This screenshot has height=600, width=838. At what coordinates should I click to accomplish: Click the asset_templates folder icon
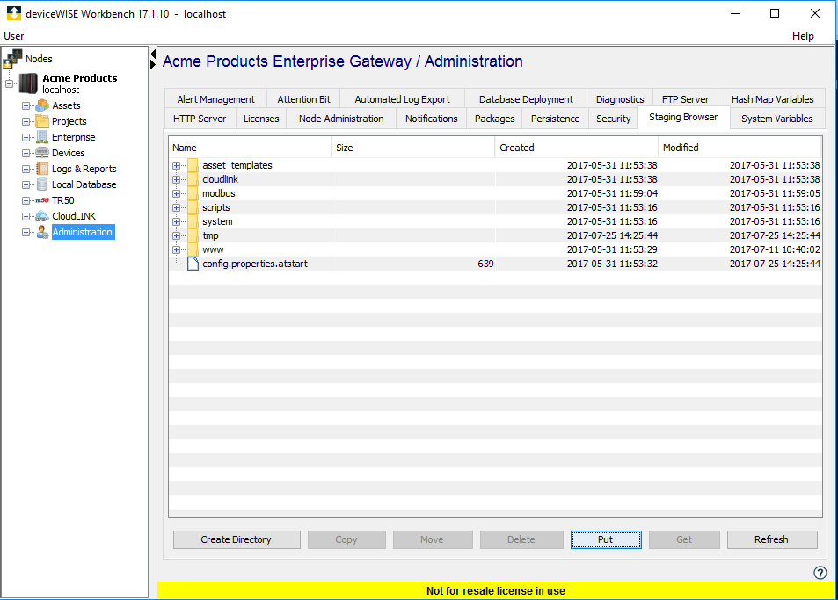[x=193, y=165]
